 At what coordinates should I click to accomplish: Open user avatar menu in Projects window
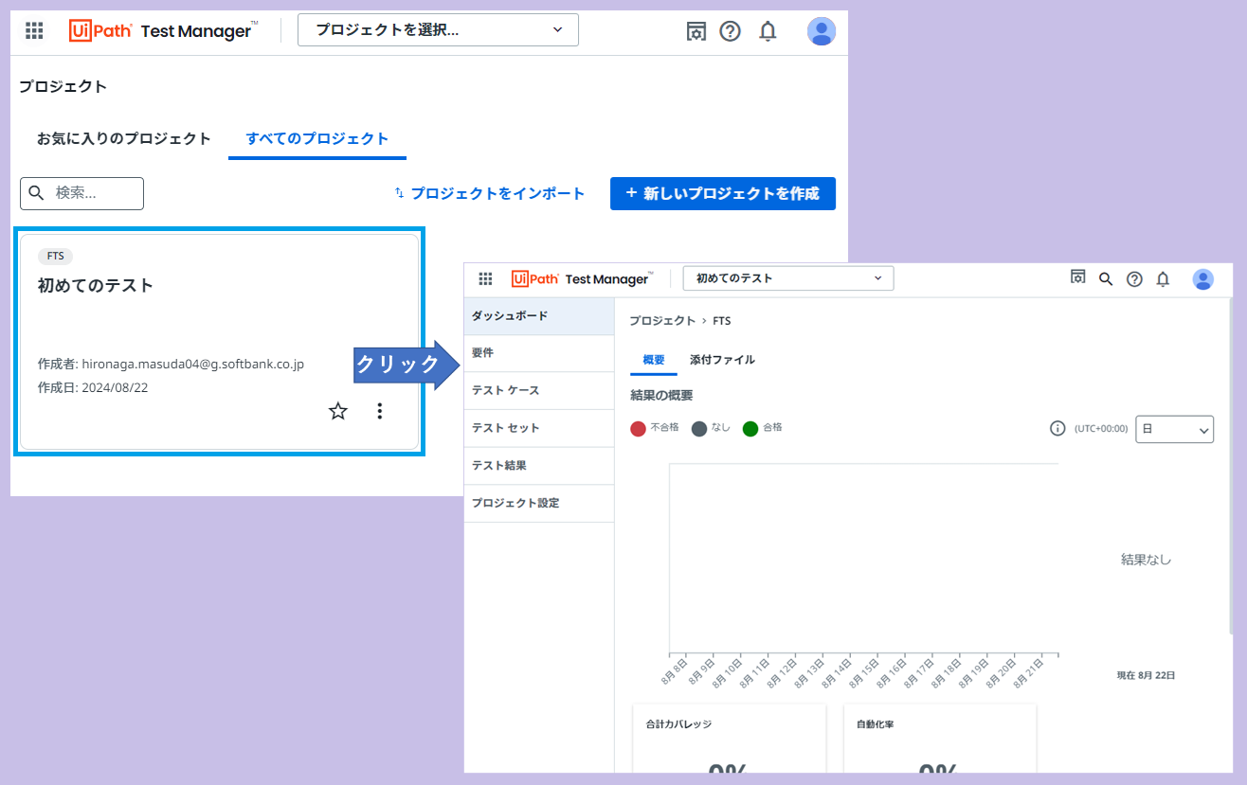pyautogui.click(x=822, y=31)
